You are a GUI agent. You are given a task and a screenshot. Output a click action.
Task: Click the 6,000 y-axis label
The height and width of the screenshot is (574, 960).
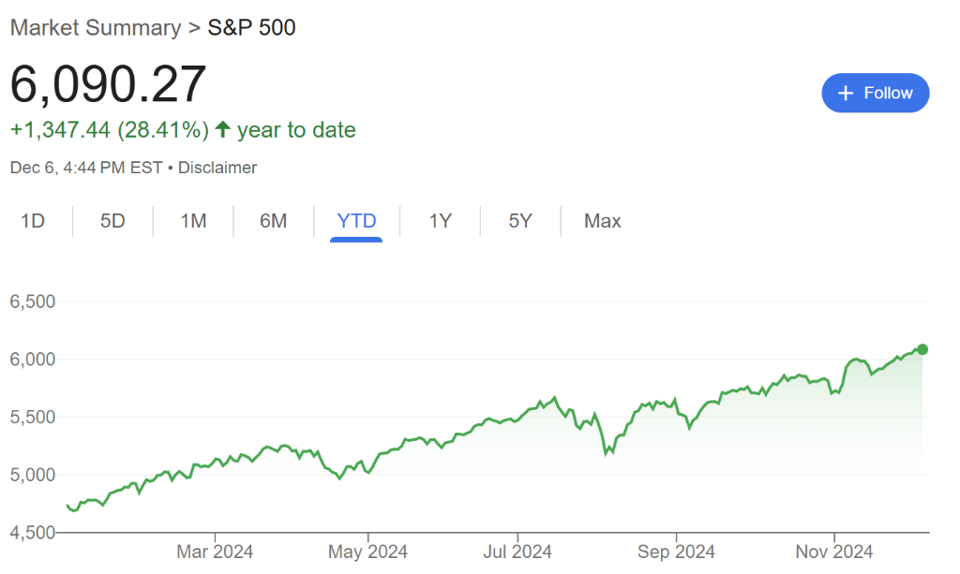33,359
